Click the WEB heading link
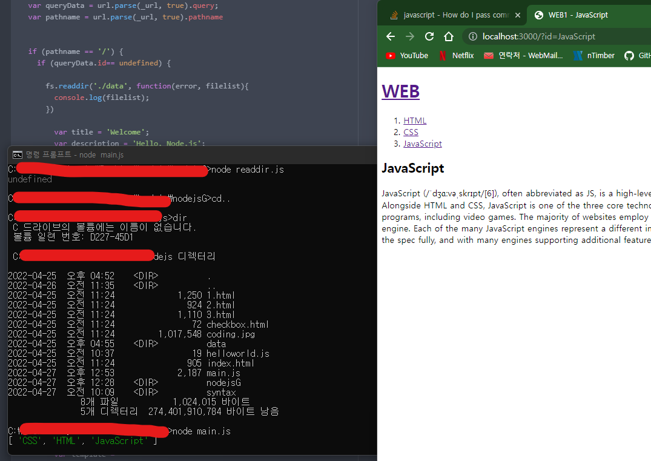The image size is (651, 461). tap(401, 91)
